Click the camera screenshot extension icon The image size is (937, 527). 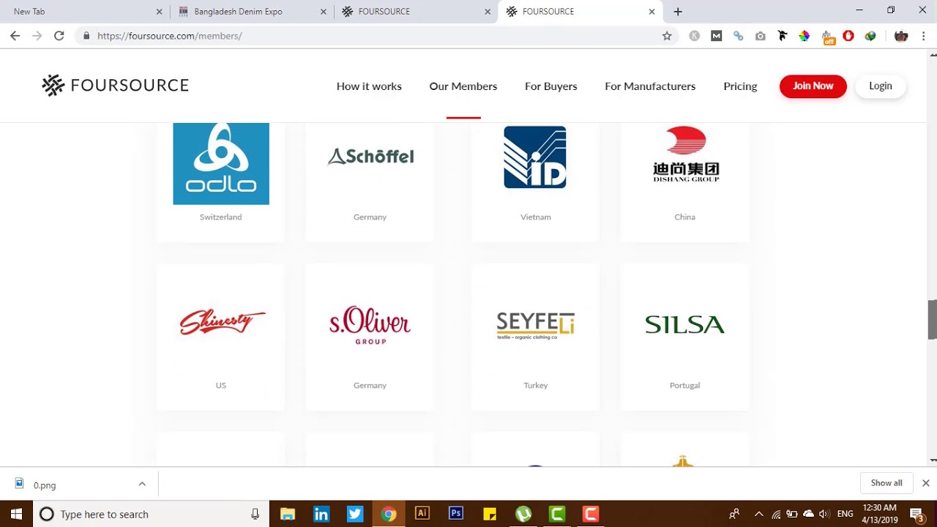pos(760,36)
